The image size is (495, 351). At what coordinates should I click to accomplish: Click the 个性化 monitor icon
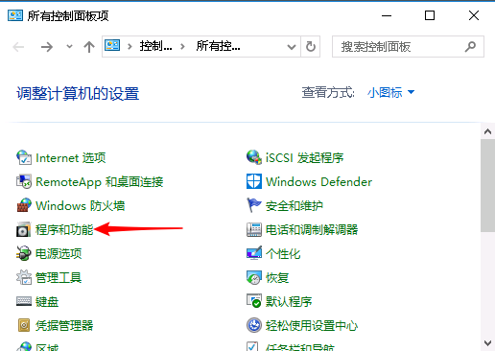click(x=254, y=253)
